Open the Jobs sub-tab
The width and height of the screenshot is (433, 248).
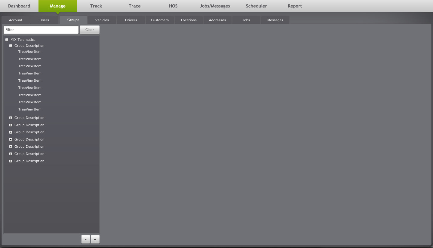point(246,20)
